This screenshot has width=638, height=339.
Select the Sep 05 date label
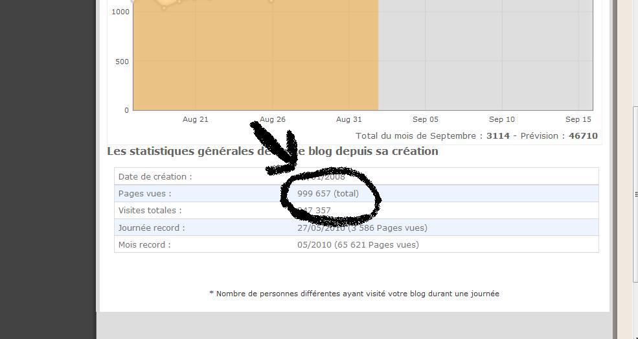click(426, 119)
